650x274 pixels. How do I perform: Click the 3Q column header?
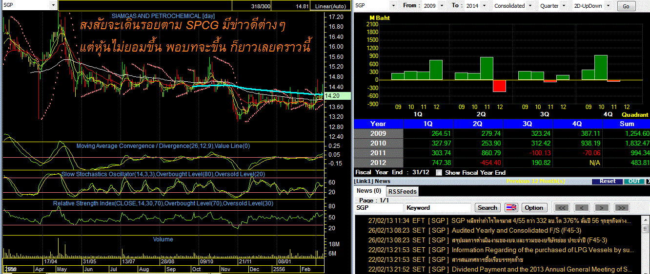pyautogui.click(x=528, y=124)
